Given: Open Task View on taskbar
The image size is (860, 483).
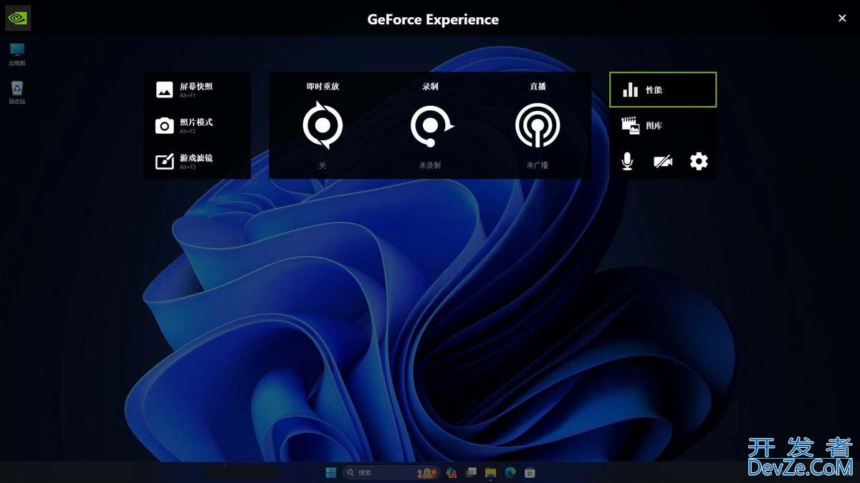Looking at the screenshot, I should [471, 472].
